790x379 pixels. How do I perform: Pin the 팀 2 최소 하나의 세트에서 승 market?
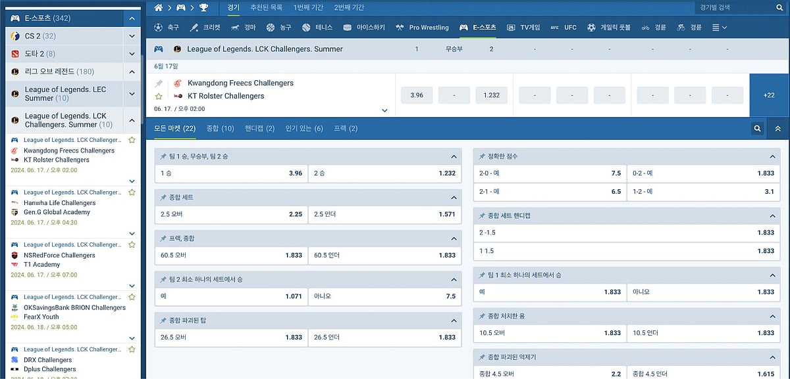[163, 280]
